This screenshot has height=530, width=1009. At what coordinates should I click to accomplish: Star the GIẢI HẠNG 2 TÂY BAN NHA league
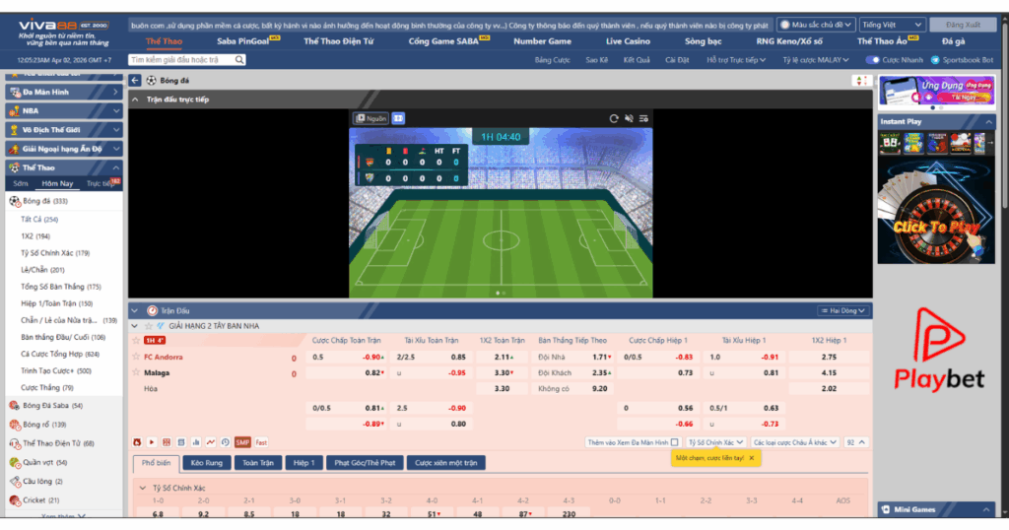coord(149,326)
